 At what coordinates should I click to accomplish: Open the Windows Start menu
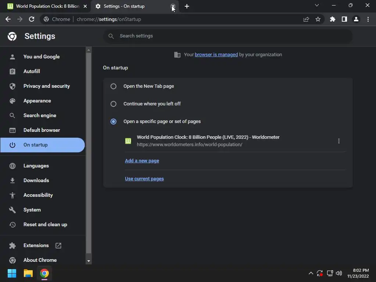click(x=12, y=273)
